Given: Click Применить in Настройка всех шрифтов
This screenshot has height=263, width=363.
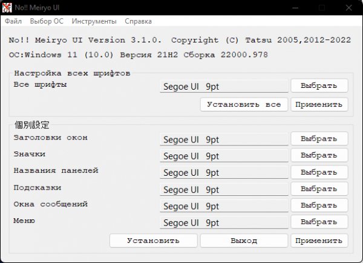Looking at the screenshot, I should [x=319, y=104].
